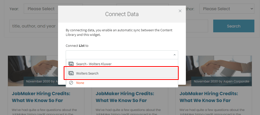260x115 pixels.
Task: Collapse the Connect List dropdown using its chevron
Action: point(174,55)
